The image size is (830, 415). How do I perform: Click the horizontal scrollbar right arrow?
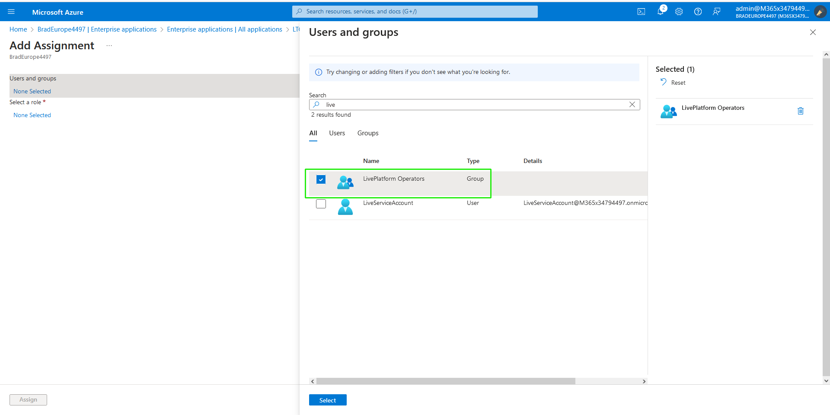point(644,381)
